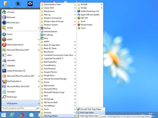Select Uninstall Web Page Maker
This screenshot has height=118, width=158.
click(x=91, y=109)
